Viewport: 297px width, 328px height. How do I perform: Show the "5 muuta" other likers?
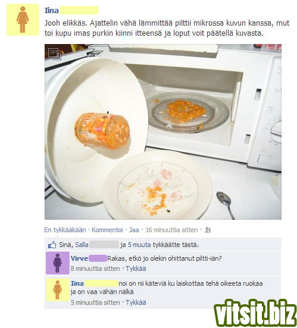click(x=139, y=245)
